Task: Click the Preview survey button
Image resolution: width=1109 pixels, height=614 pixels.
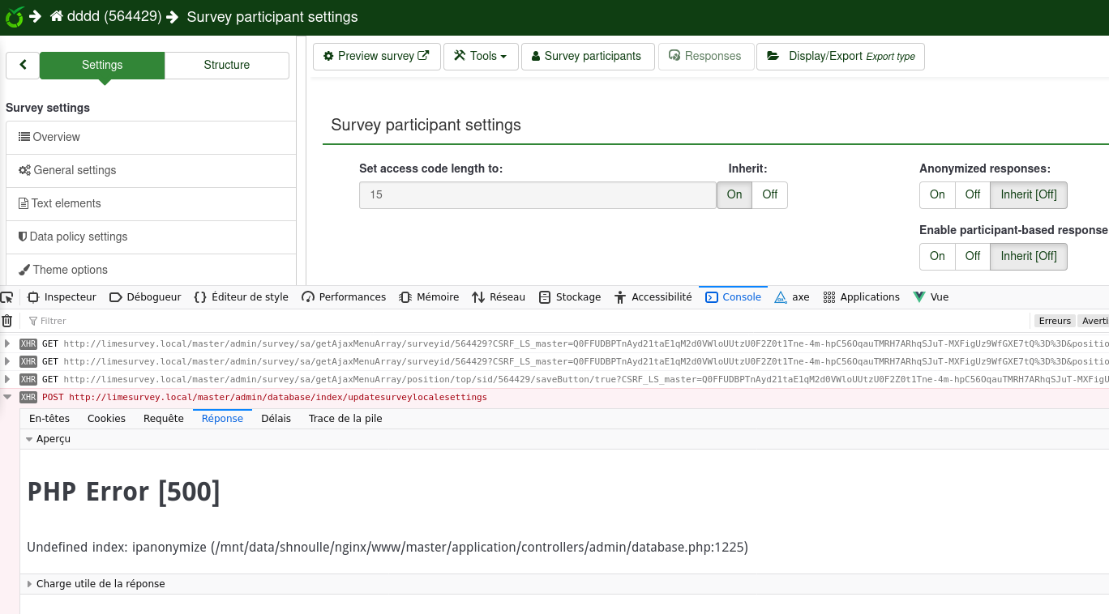Action: click(376, 56)
